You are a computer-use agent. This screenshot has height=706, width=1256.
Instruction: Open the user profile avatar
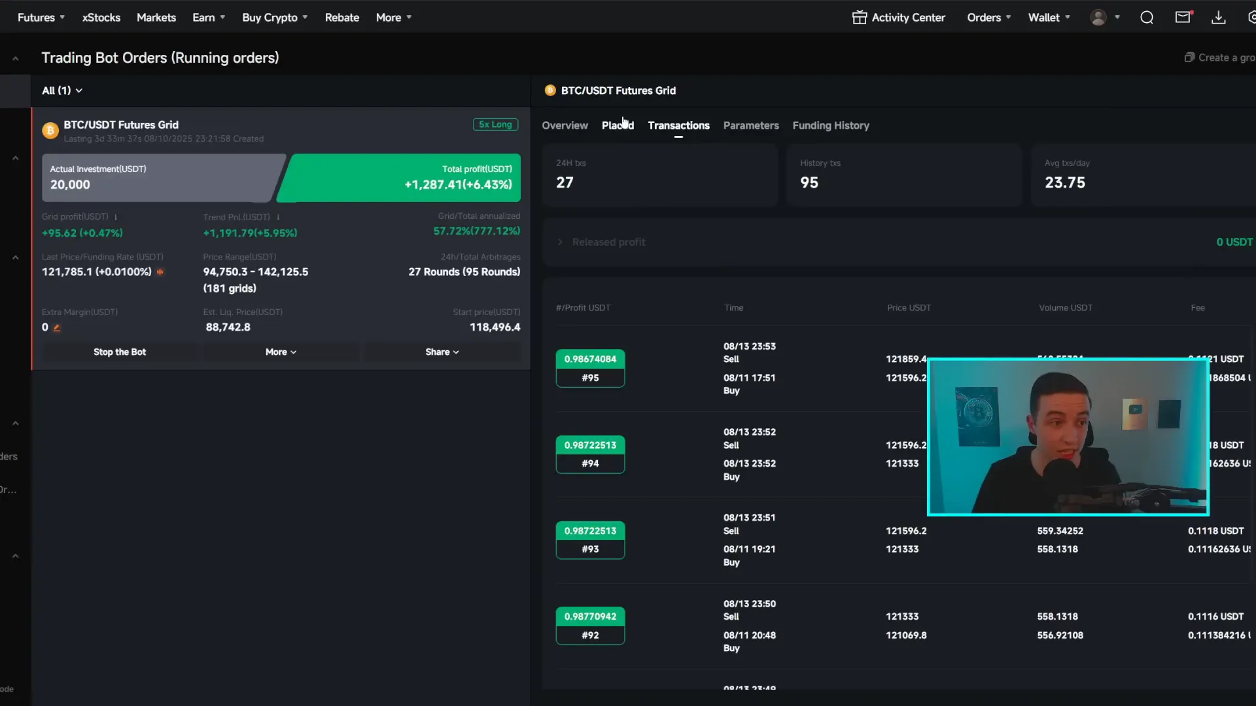pyautogui.click(x=1098, y=18)
